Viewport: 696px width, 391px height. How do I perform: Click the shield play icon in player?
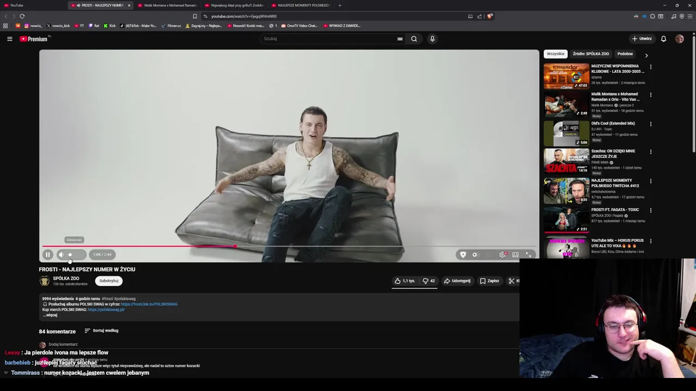463,254
